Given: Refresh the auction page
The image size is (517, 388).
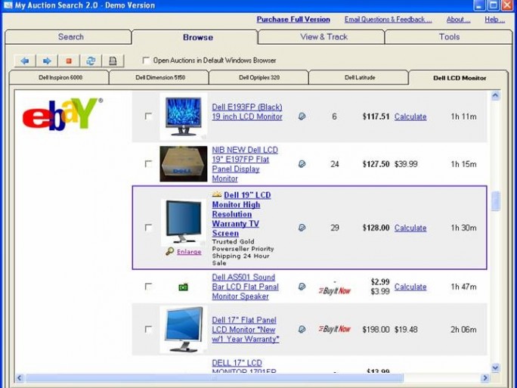Looking at the screenshot, I should click(x=91, y=61).
